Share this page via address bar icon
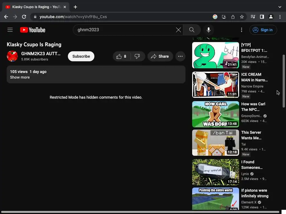 (x=233, y=17)
